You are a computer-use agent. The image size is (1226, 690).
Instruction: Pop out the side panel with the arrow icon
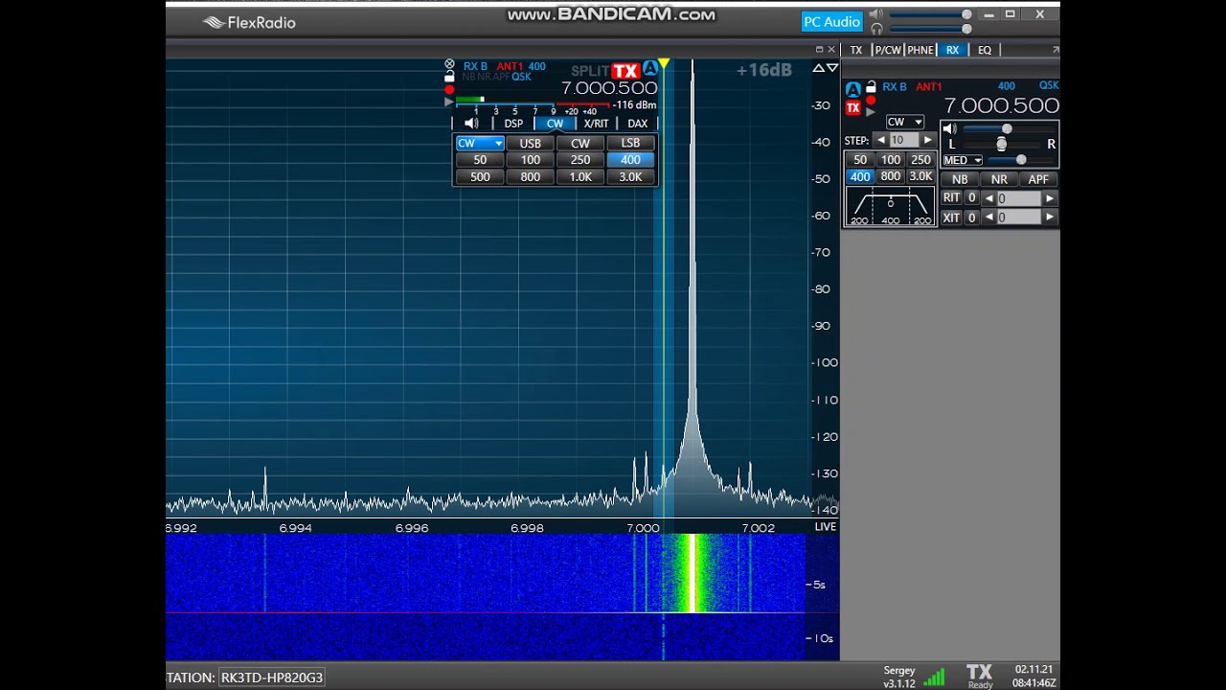[1056, 50]
